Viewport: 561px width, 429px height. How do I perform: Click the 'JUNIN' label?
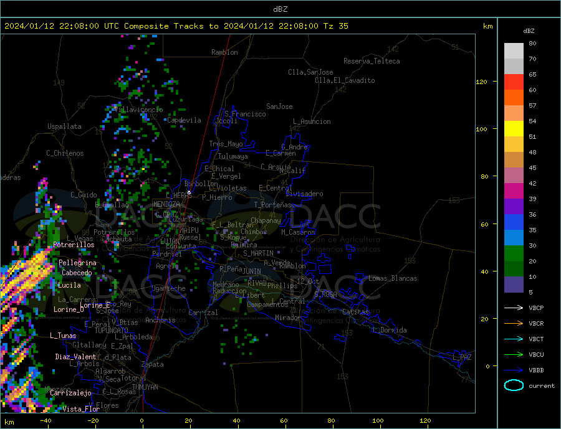point(252,271)
